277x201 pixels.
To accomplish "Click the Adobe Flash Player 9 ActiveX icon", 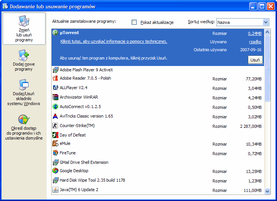I will tap(55, 70).
